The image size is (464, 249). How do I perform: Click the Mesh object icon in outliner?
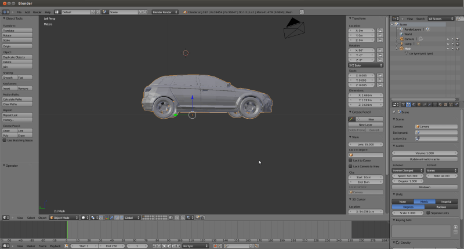coord(401,49)
